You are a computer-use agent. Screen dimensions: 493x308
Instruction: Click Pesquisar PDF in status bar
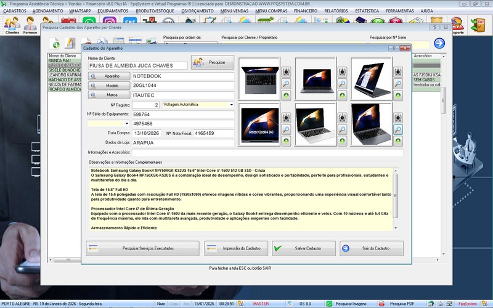click(x=402, y=304)
